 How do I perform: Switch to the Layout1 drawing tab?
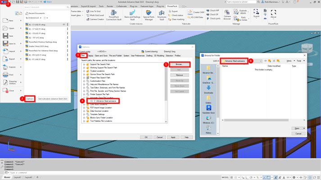(18, 177)
